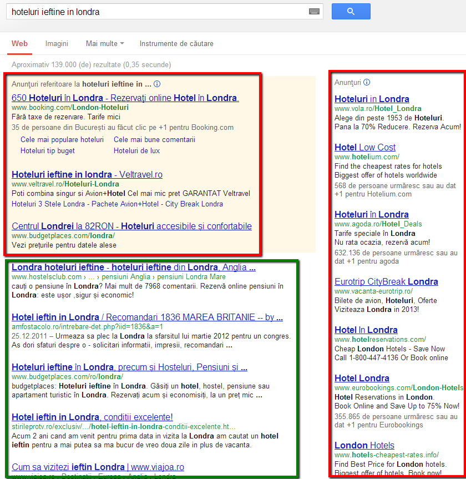Viewport: 466px width, 479px height.
Task: Click the text 'Vezi prețurile pentru datele alese'
Action: 64,245
